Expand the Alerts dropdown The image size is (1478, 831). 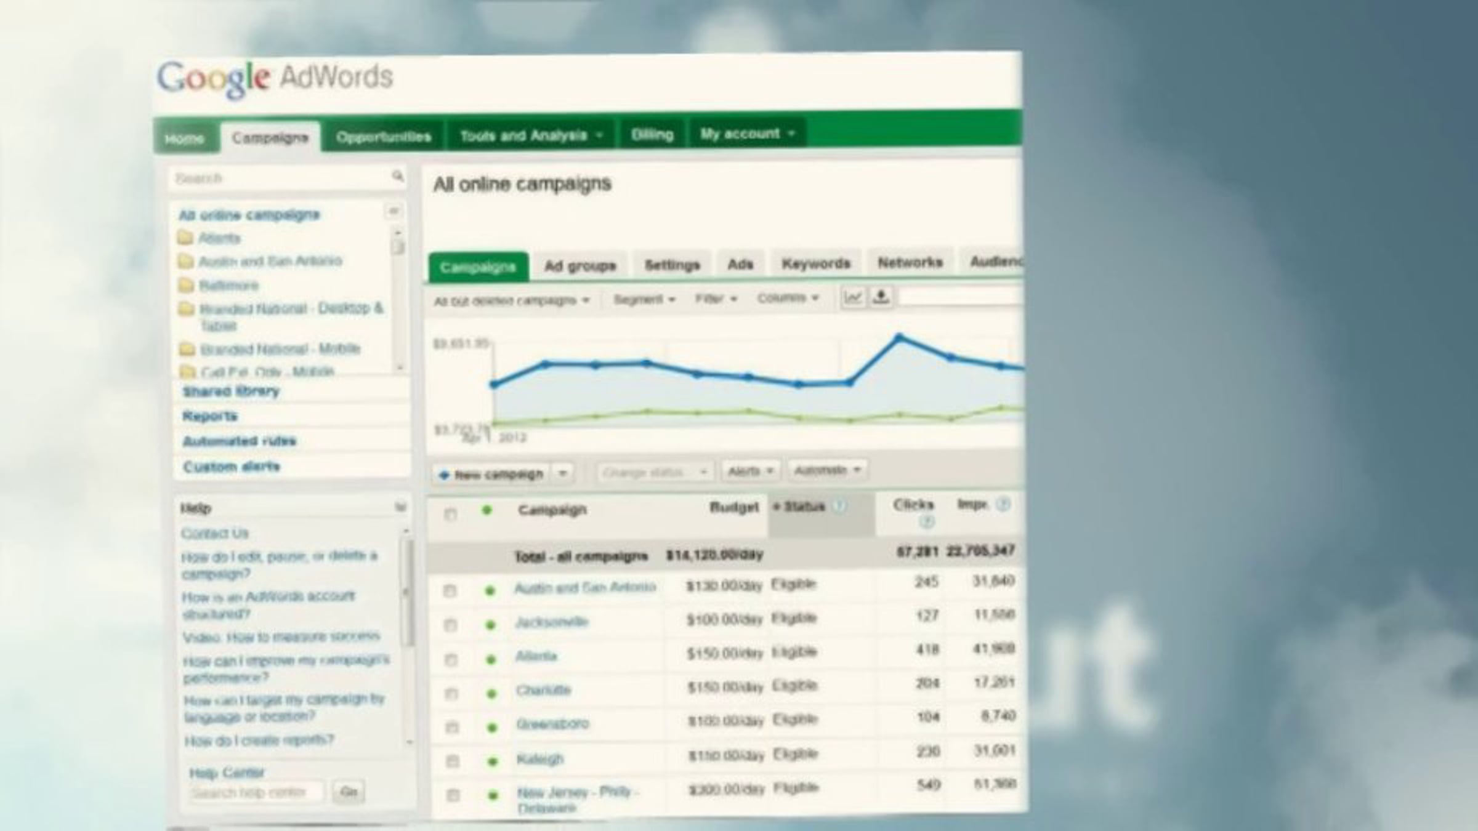(x=751, y=471)
